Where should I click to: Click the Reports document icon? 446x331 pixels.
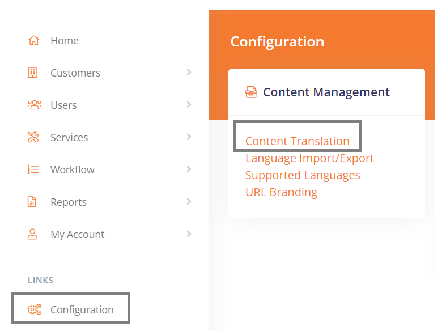tap(33, 202)
